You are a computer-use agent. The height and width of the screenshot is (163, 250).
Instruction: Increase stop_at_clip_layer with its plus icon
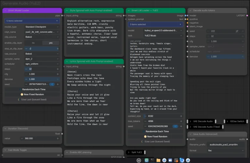tap(58, 49)
